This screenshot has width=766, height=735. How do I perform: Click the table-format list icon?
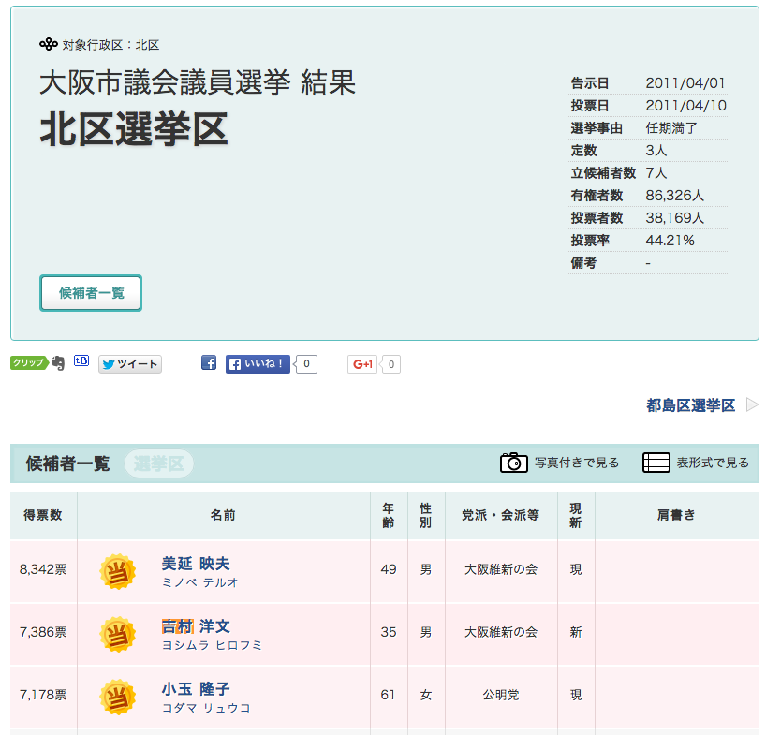[656, 463]
